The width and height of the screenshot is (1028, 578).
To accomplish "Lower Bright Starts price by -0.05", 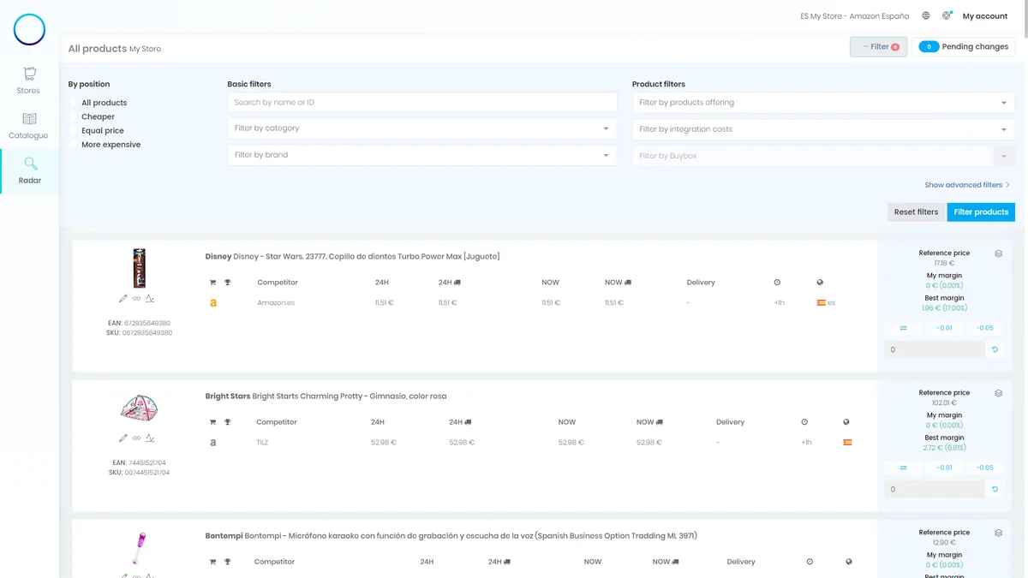I will (985, 468).
